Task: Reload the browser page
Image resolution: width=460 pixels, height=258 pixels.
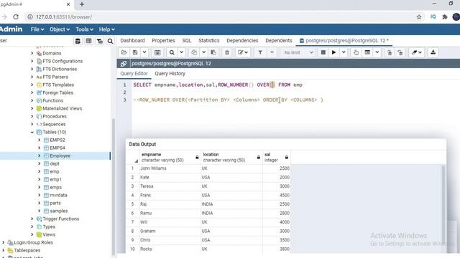Action: tap(16, 17)
